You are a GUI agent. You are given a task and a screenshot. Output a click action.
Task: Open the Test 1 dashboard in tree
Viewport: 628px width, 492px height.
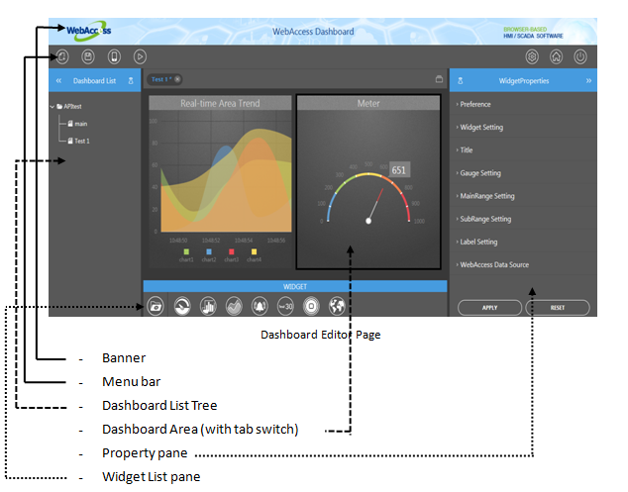pos(79,141)
